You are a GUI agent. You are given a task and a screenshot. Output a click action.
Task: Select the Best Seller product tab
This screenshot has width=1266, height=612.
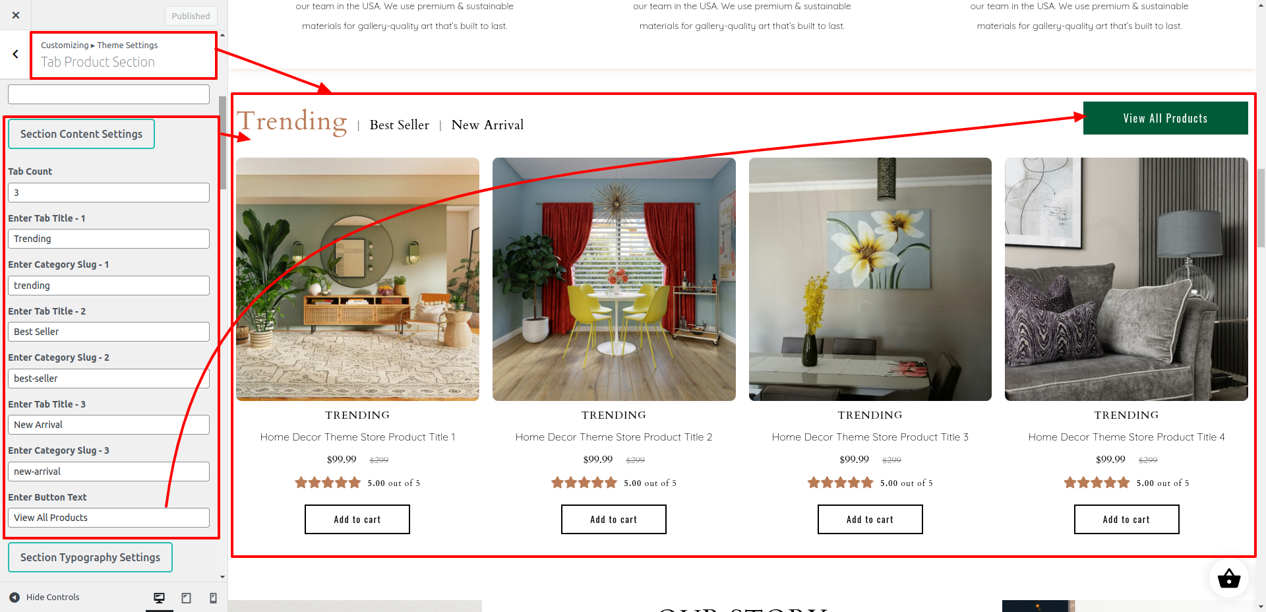click(399, 125)
